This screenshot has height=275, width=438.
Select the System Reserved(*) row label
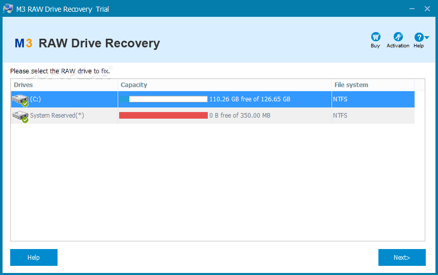[x=57, y=116]
